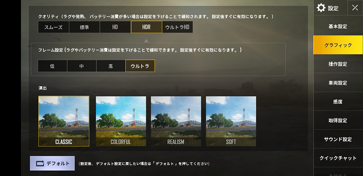The image size is (363, 176).
Task: Select スムーズ graphics quality
Action: click(x=54, y=27)
